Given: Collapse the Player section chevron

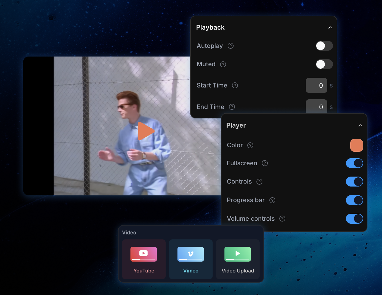Looking at the screenshot, I should [x=360, y=125].
